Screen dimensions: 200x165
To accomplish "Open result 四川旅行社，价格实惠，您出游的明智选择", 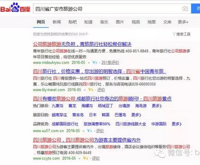I will click(x=100, y=72).
